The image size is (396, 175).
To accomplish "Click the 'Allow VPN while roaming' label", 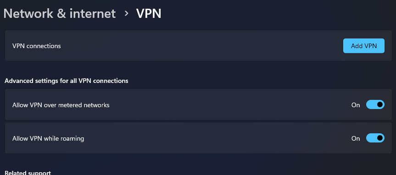I will (x=48, y=138).
